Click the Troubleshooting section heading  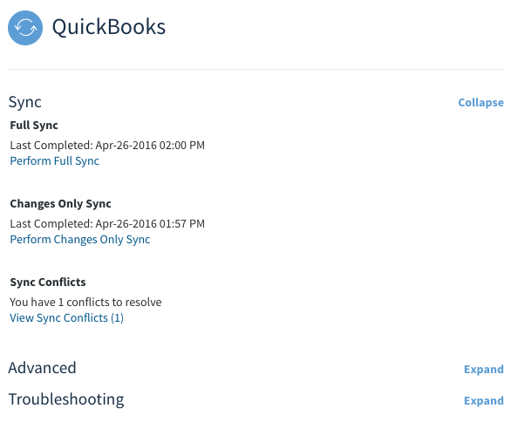tap(66, 399)
